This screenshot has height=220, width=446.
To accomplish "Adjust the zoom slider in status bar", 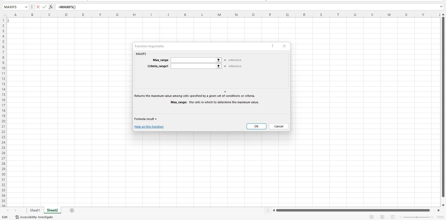I will click(417, 217).
